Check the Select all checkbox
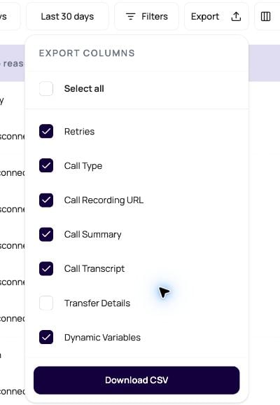 click(46, 88)
